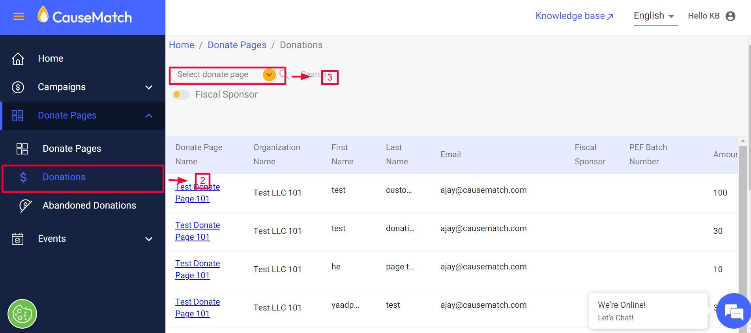Click the Abandoned Donations icon

[25, 205]
